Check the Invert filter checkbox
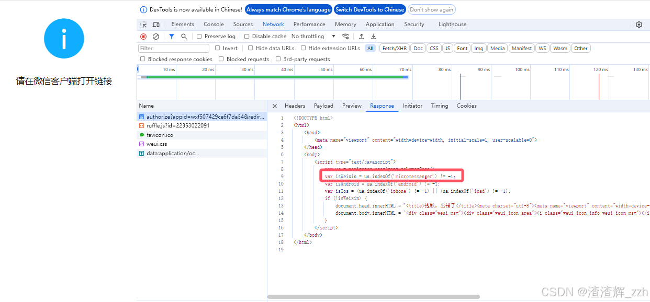 click(x=218, y=48)
